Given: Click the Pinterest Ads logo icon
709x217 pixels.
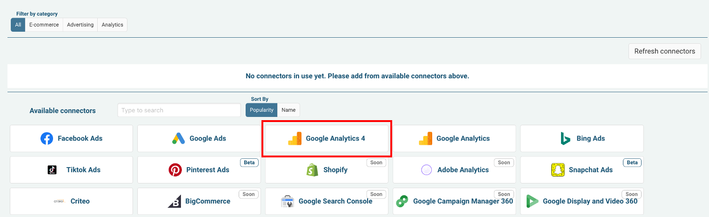Looking at the screenshot, I should [x=175, y=170].
